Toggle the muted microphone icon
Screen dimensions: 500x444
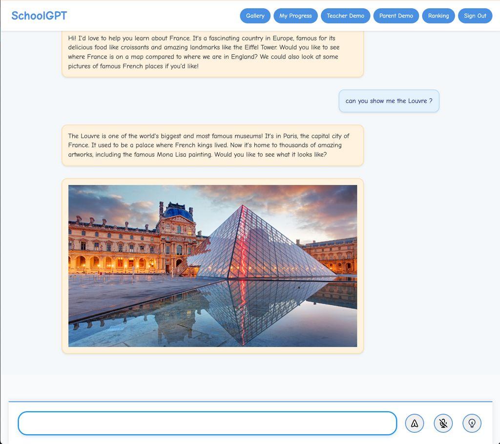click(443, 424)
